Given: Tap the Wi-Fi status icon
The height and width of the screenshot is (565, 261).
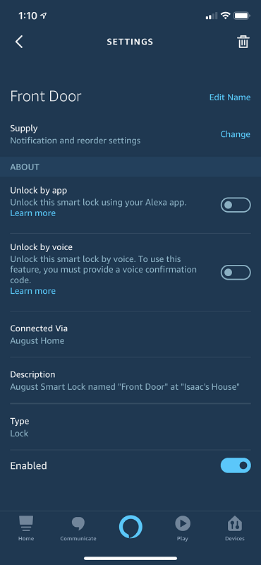Looking at the screenshot, I should 225,16.
